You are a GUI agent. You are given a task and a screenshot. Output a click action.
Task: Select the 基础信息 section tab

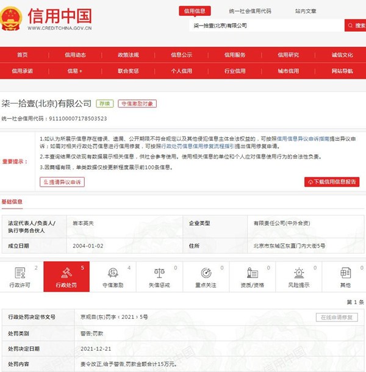tap(12, 202)
